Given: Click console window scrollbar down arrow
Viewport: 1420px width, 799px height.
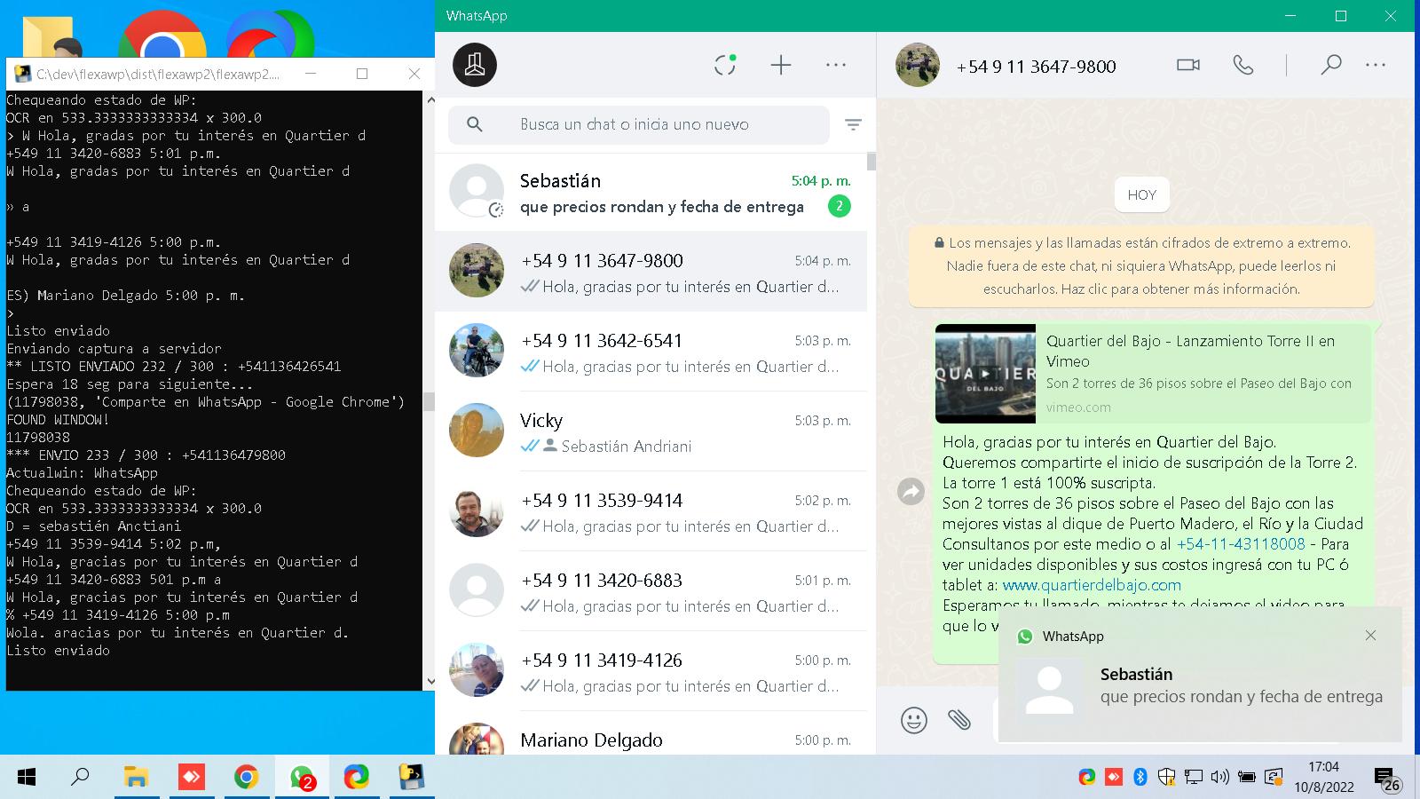Looking at the screenshot, I should [430, 682].
